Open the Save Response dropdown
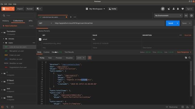The image size is (195, 109). click(x=184, y=52)
